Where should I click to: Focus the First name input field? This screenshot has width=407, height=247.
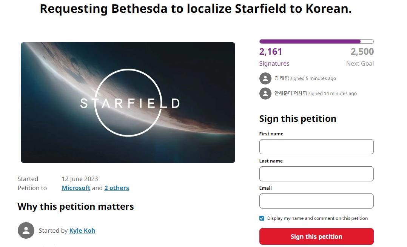pyautogui.click(x=316, y=147)
